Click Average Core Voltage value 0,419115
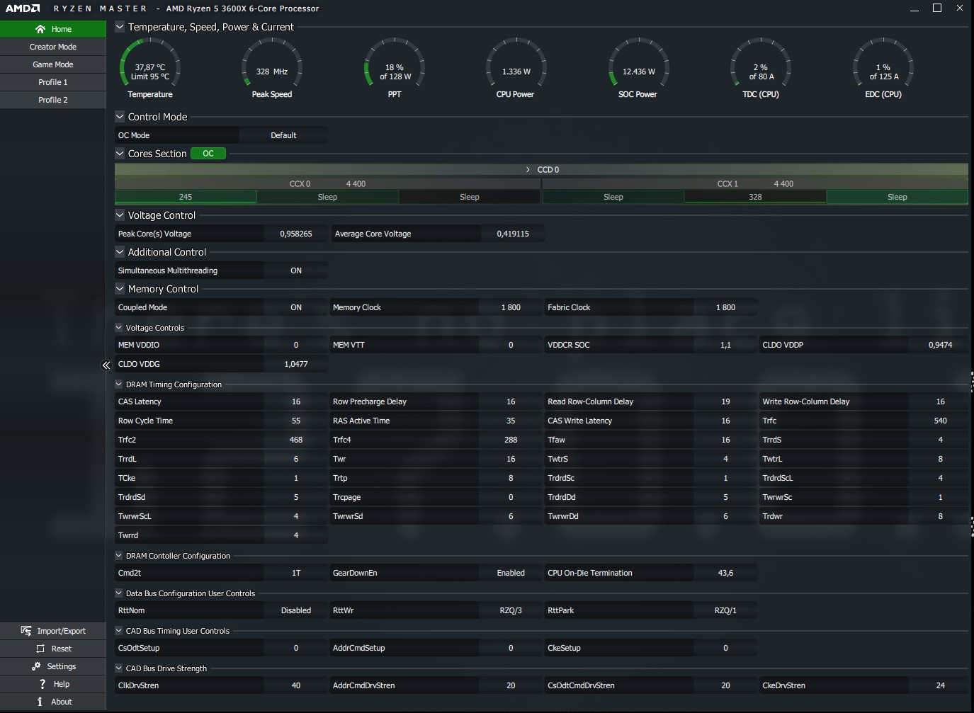This screenshot has width=974, height=713. click(x=513, y=234)
